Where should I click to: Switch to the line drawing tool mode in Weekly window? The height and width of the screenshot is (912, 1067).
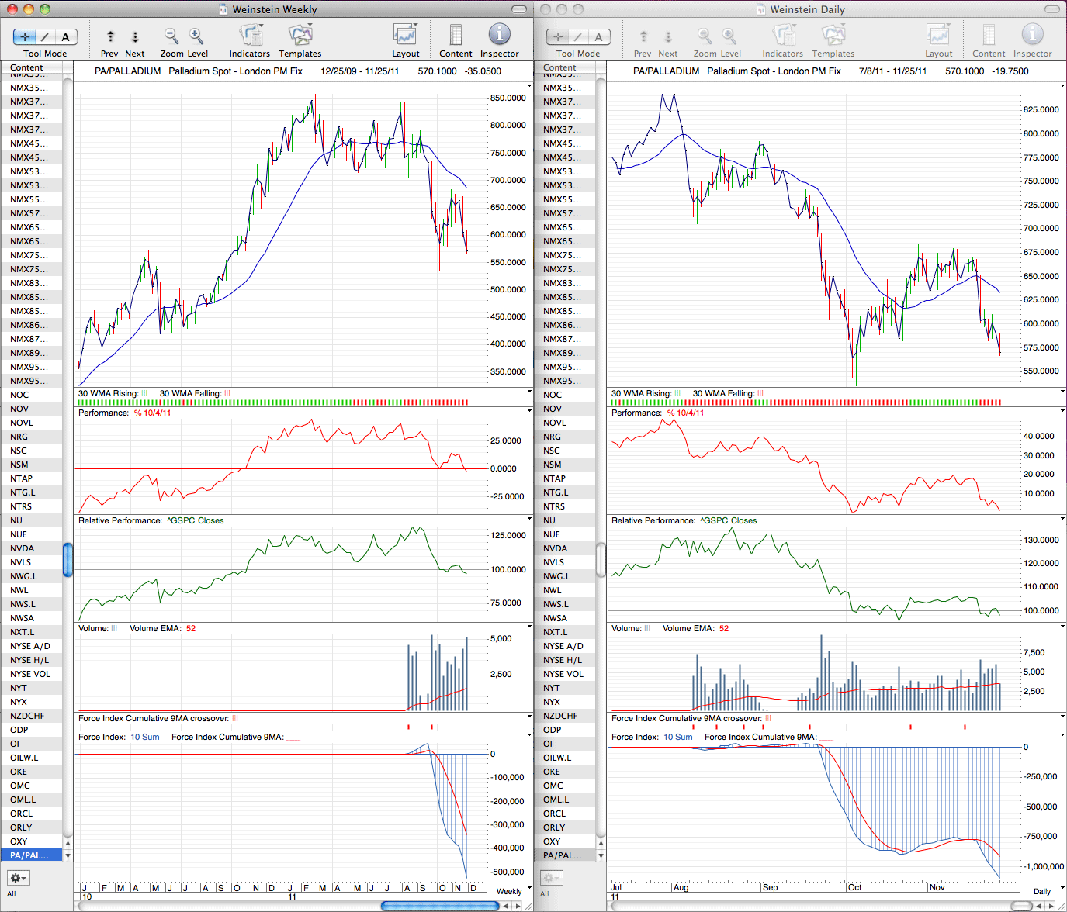(45, 36)
